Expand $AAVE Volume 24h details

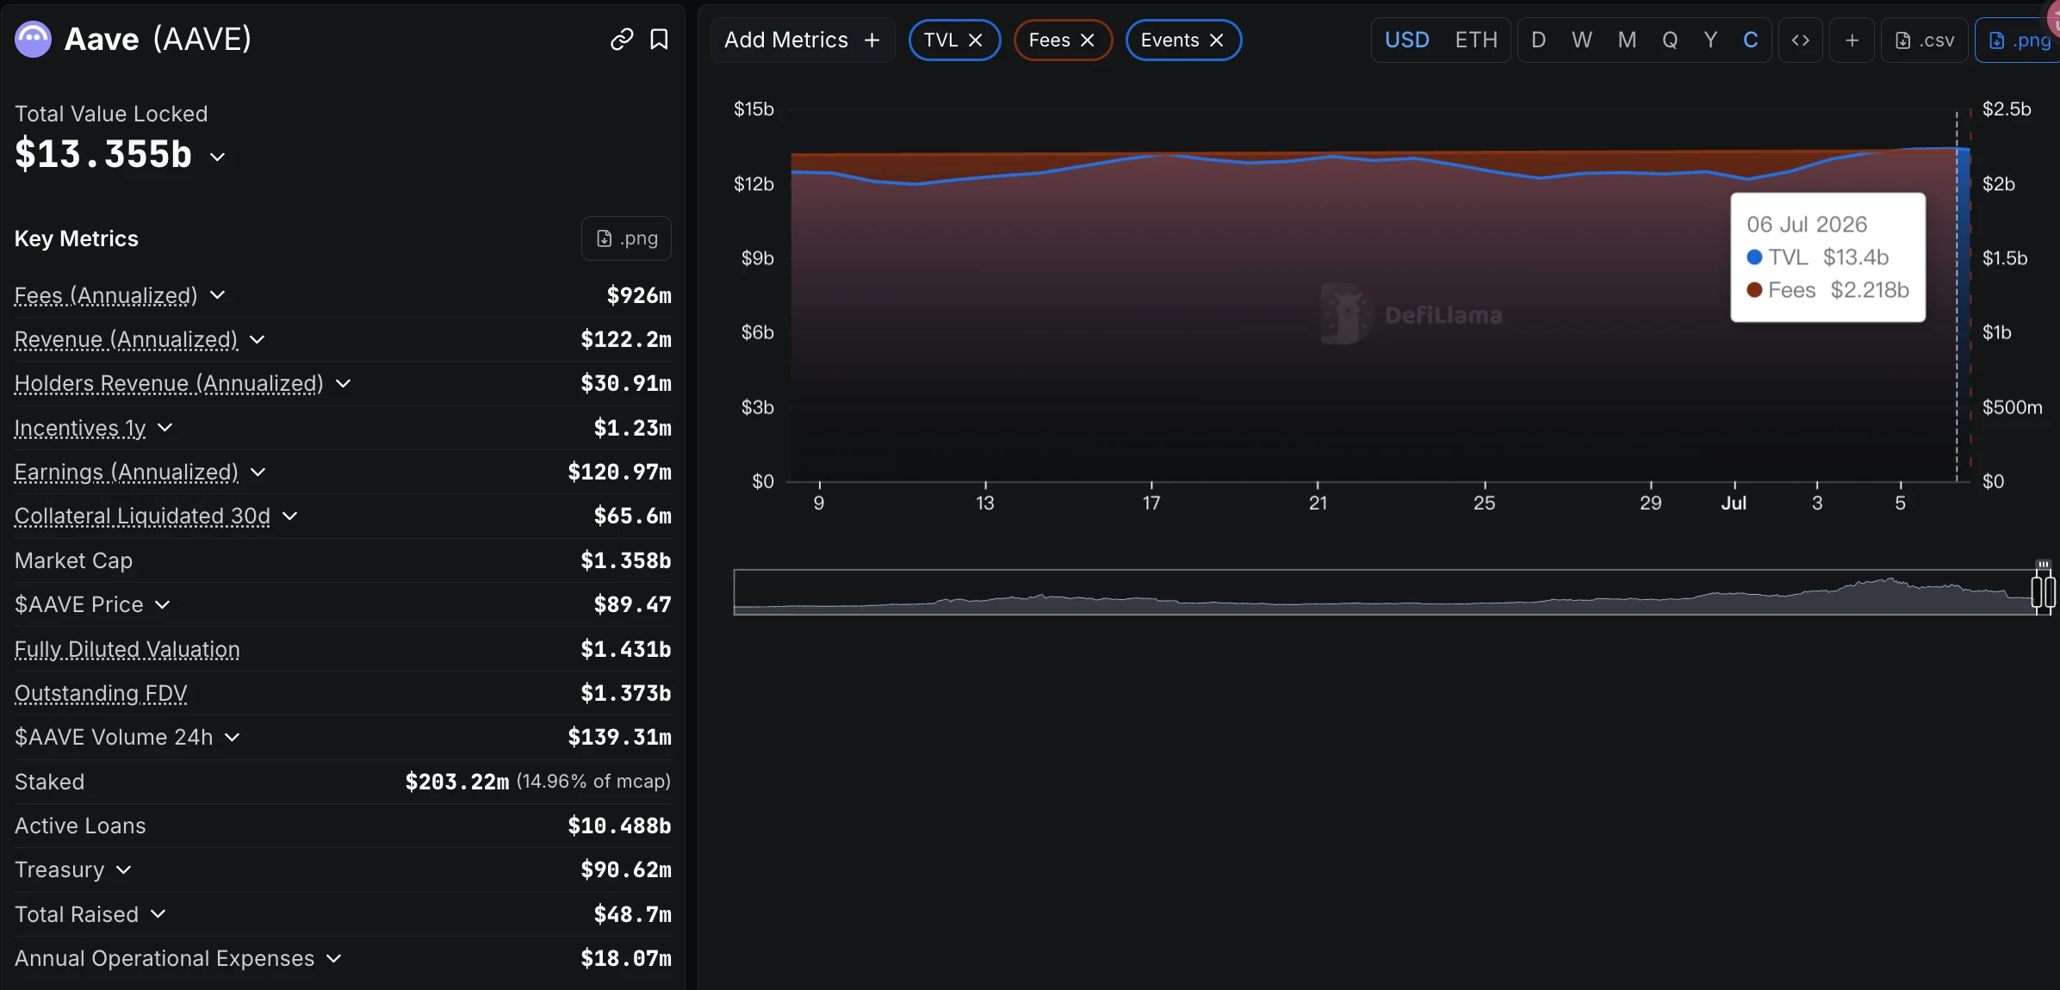click(233, 738)
